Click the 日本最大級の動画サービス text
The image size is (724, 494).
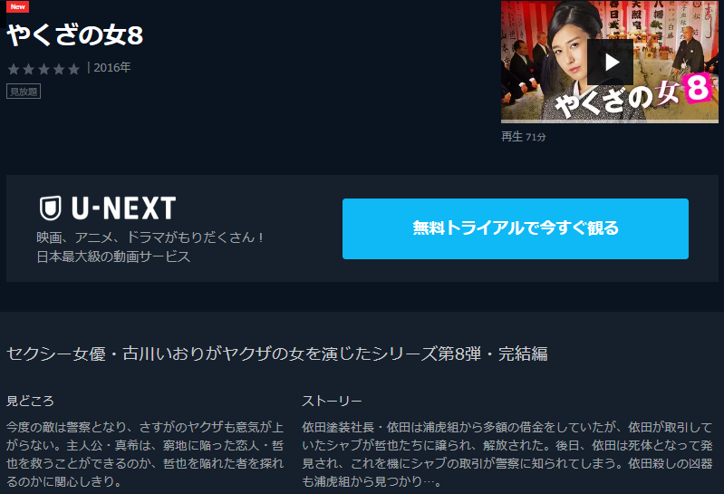(x=113, y=257)
